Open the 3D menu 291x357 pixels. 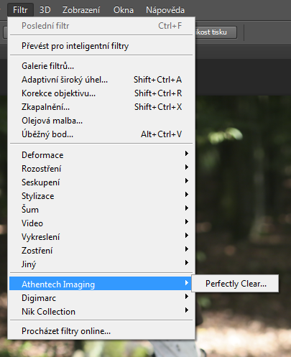[45, 10]
